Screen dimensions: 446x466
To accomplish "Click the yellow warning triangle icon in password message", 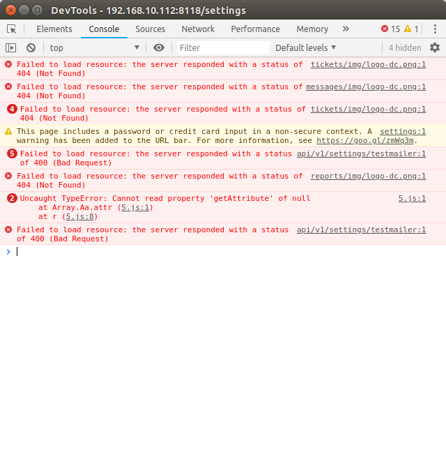I will coord(8,131).
